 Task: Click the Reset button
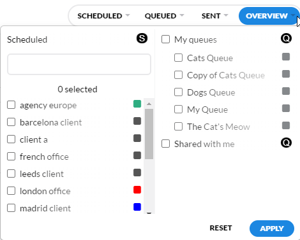[221, 228]
